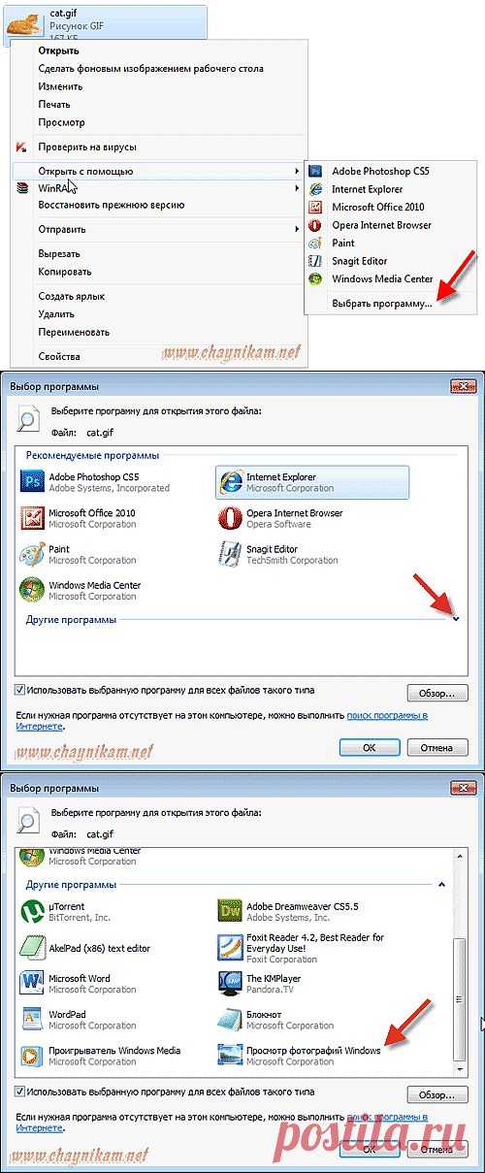Open the Отправить submenu arrow

point(297,229)
